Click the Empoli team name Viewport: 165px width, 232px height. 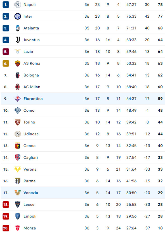point(30,216)
